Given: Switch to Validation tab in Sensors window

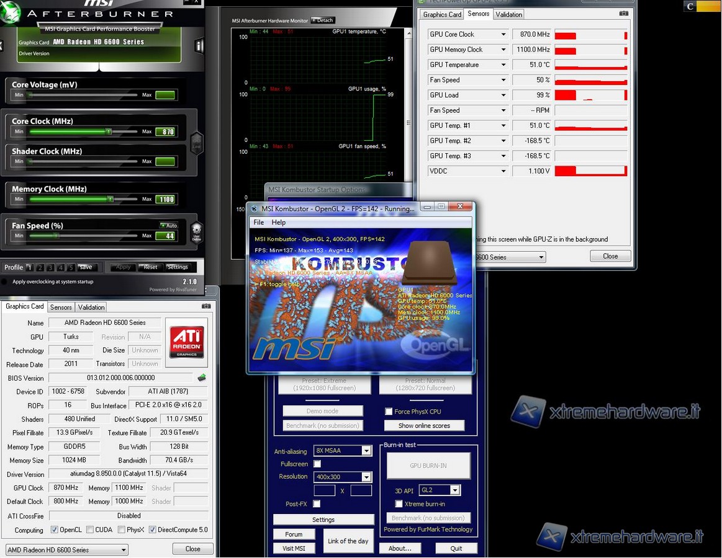Looking at the screenshot, I should [x=509, y=14].
